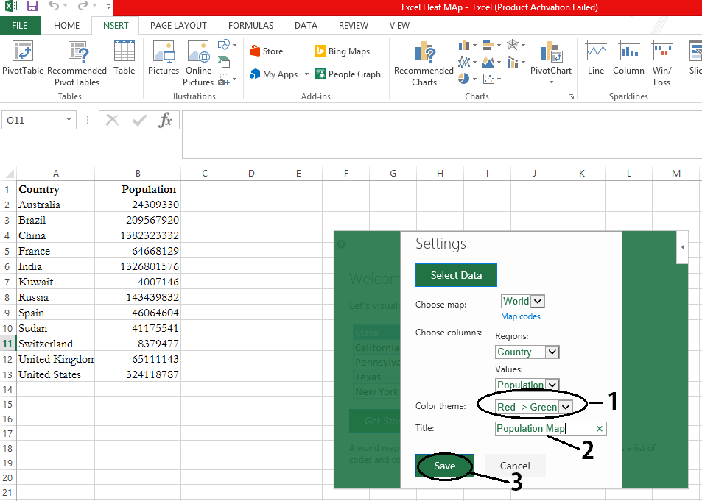
Task: Launch Bing Maps add-in
Action: [342, 51]
